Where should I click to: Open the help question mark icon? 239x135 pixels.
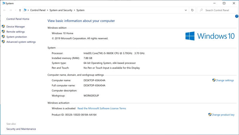pos(237,16)
